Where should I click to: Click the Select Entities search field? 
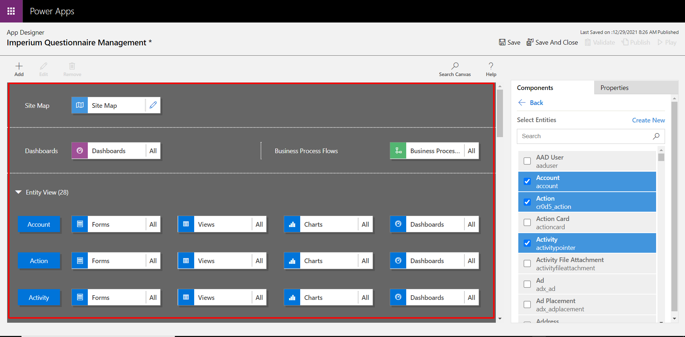585,136
